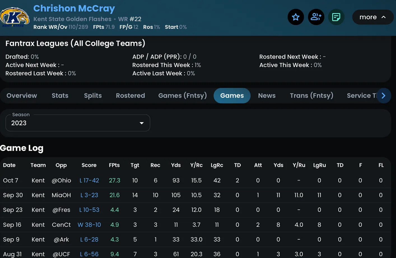
Task: Open the L 17-42 score link
Action: [89, 180]
